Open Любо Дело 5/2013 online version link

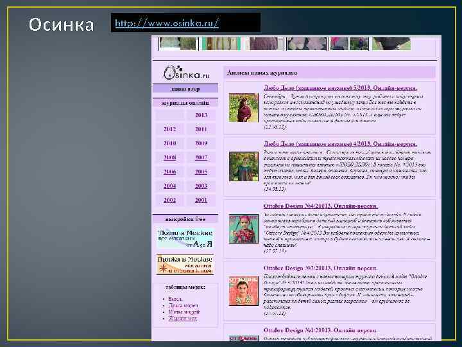(x=340, y=88)
